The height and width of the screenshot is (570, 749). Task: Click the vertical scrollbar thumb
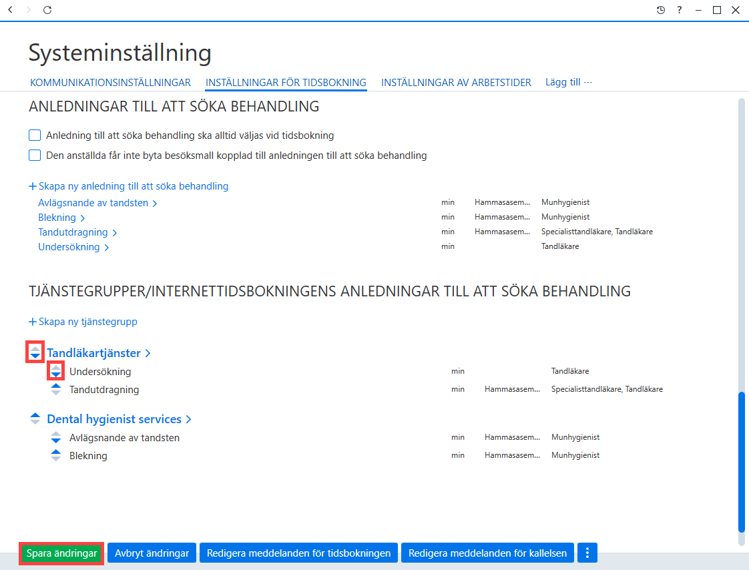point(742,462)
